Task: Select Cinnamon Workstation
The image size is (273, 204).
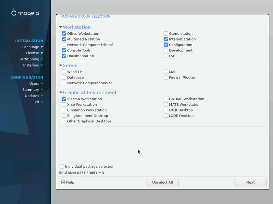Action: (64, 110)
